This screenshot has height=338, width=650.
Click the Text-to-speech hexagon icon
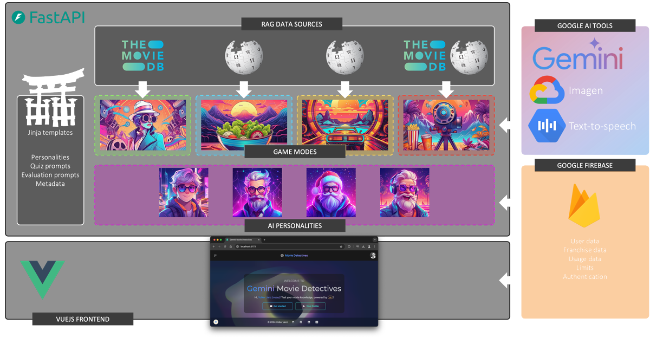point(547,126)
